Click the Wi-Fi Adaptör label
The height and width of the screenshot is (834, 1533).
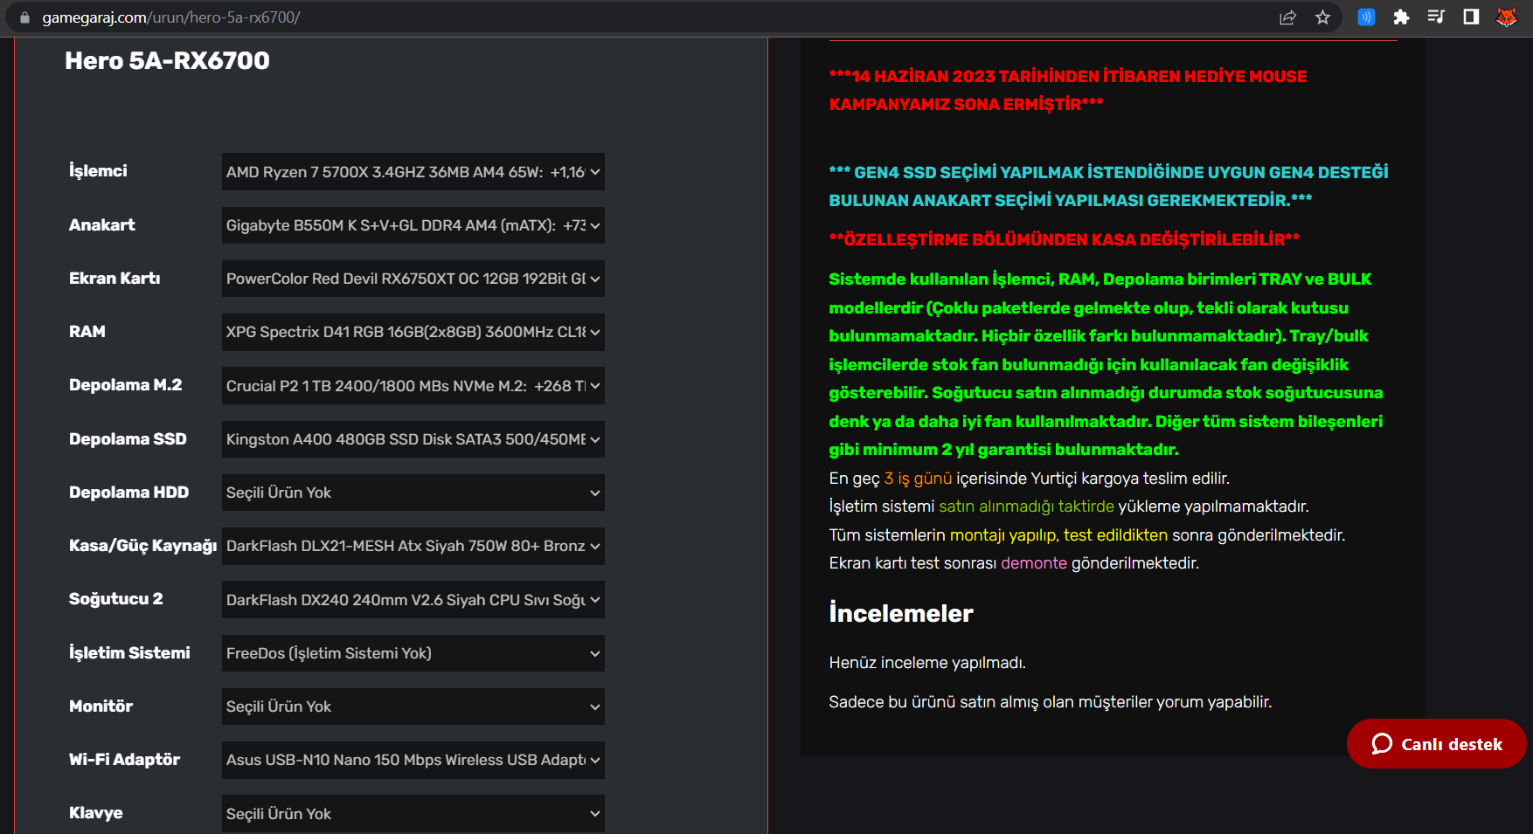125,759
